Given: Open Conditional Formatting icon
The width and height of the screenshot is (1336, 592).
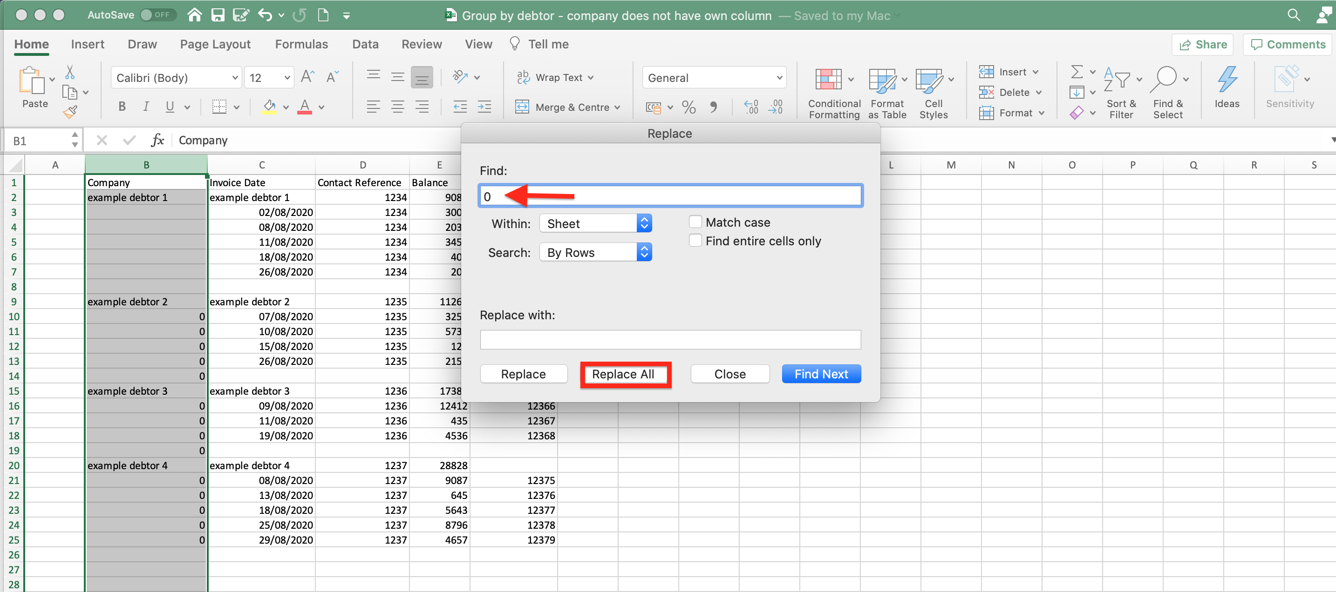Looking at the screenshot, I should [x=828, y=79].
